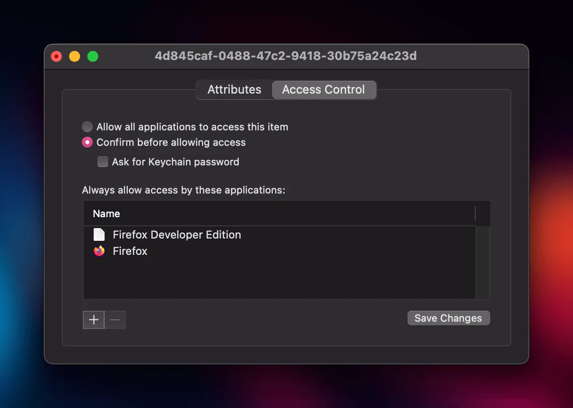Switch to the Attributes tab

pos(234,90)
